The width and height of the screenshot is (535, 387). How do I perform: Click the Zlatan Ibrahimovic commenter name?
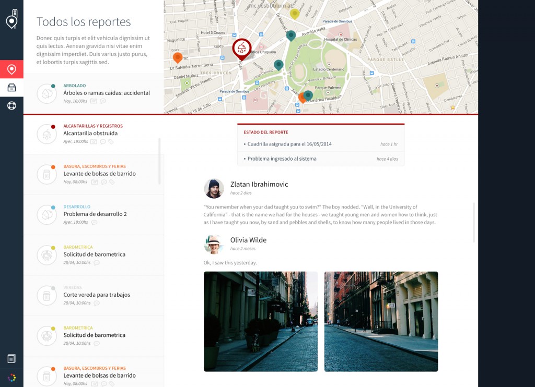point(259,184)
